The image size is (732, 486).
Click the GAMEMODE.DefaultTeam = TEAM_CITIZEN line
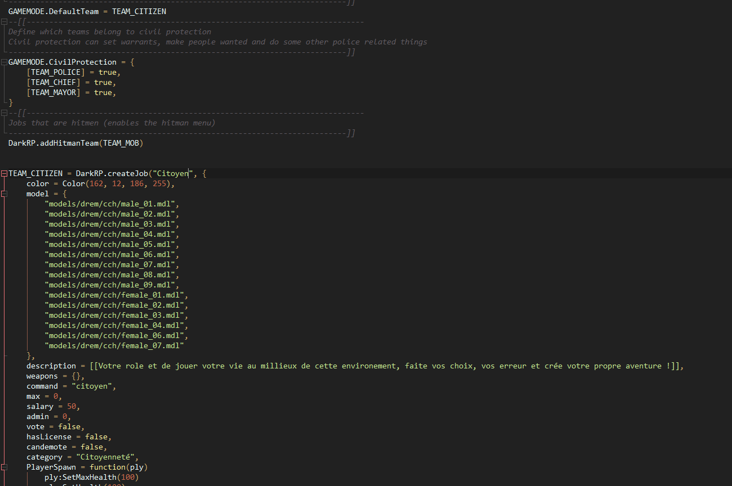[87, 11]
